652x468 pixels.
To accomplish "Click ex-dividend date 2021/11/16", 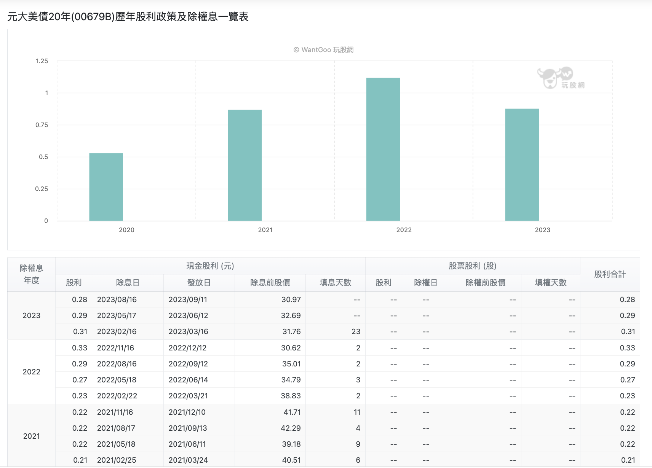I will coord(115,412).
